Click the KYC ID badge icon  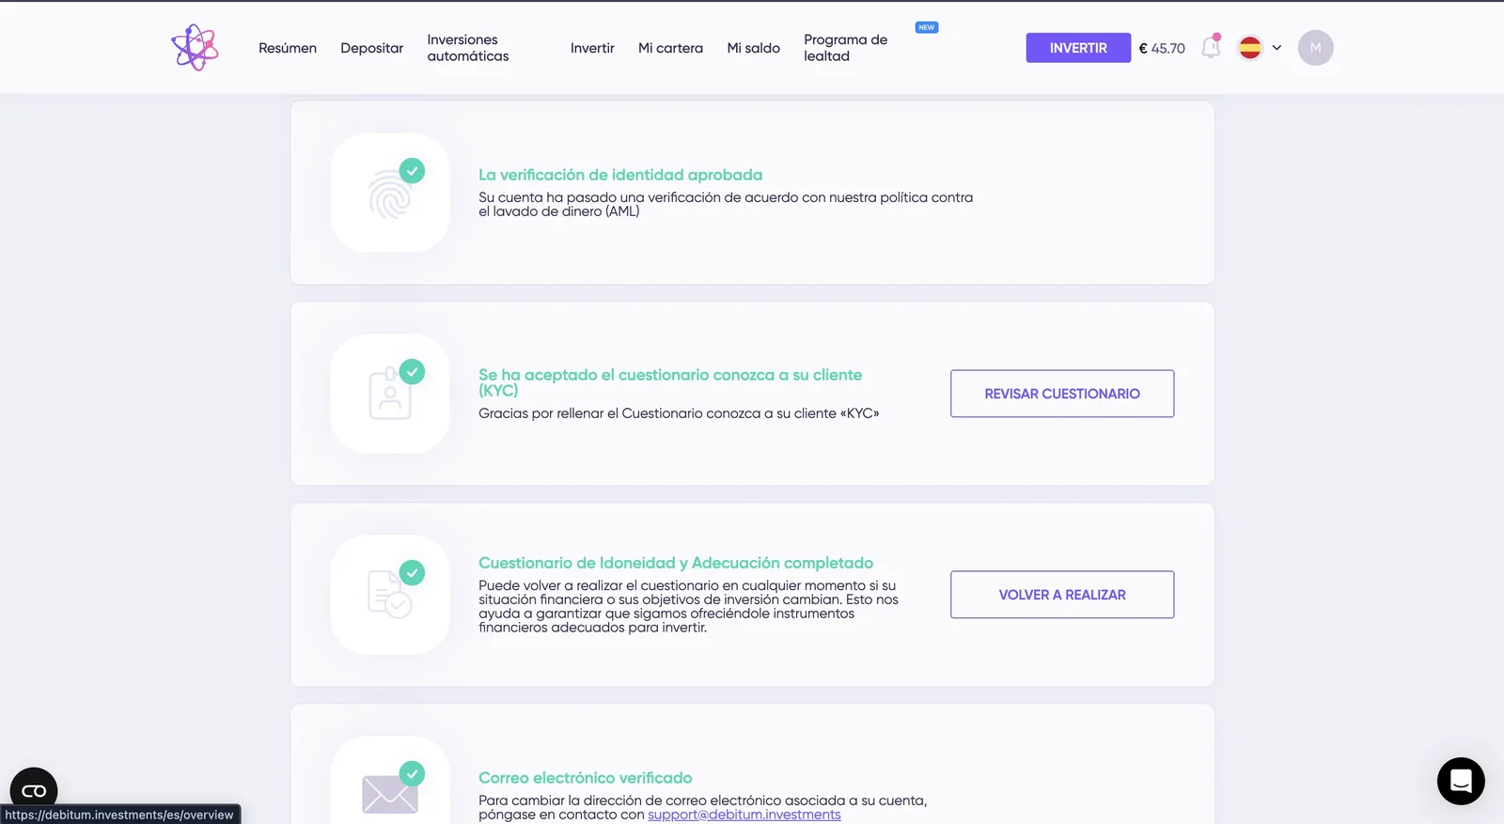[390, 394]
